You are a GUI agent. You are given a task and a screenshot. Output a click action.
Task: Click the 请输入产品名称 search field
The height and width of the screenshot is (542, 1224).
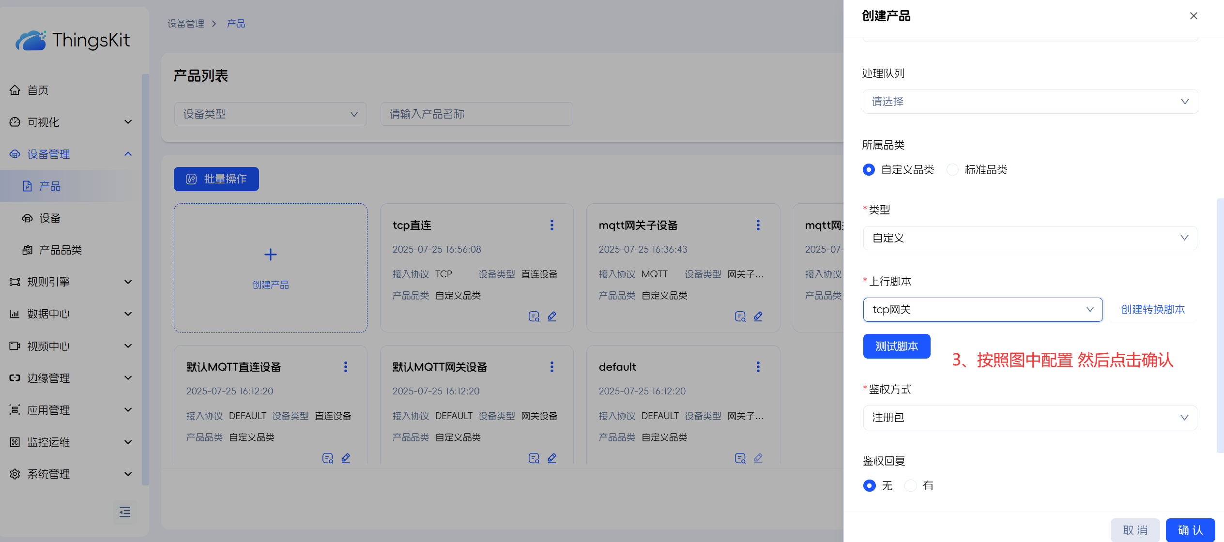[x=476, y=114]
